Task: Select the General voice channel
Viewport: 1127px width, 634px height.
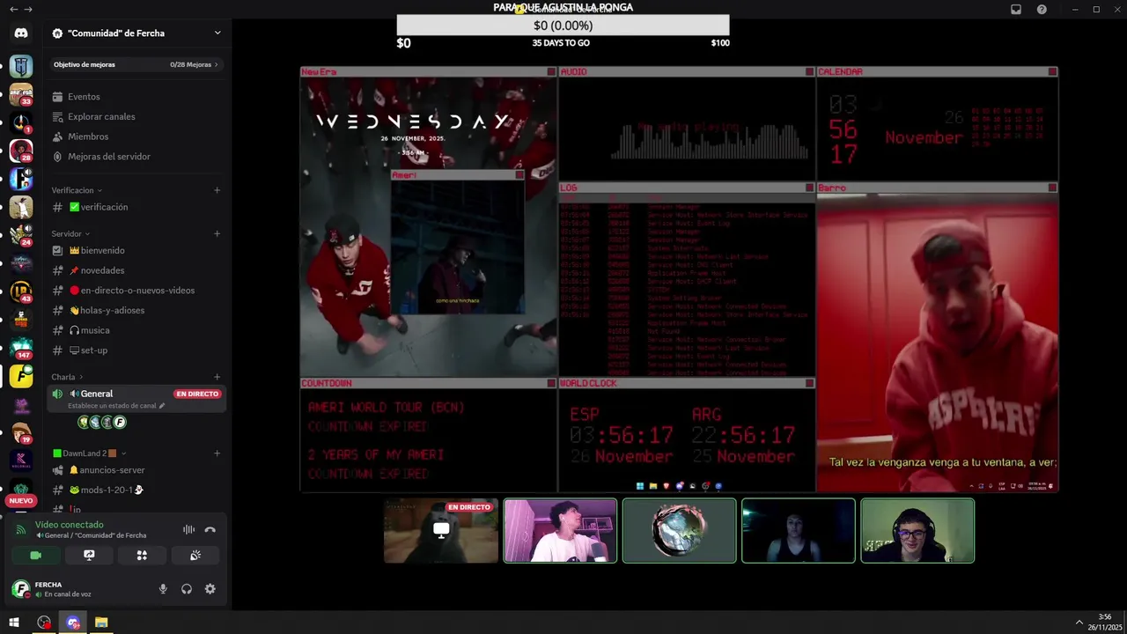Action: click(x=136, y=398)
